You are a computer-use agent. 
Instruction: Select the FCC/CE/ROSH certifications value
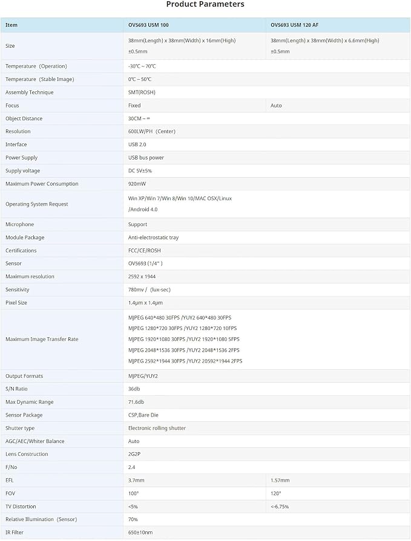145,251
